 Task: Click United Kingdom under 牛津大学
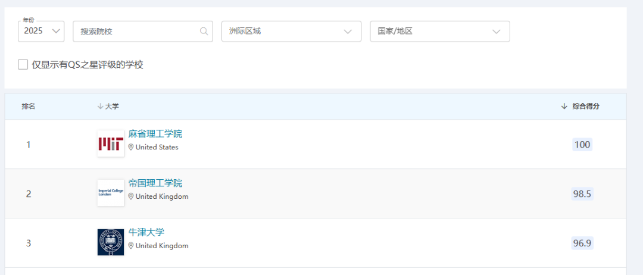click(162, 245)
